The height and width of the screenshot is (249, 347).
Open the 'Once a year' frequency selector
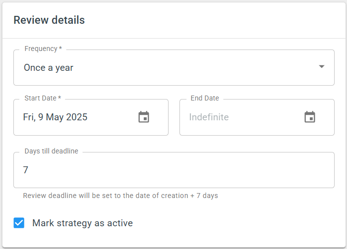(174, 68)
